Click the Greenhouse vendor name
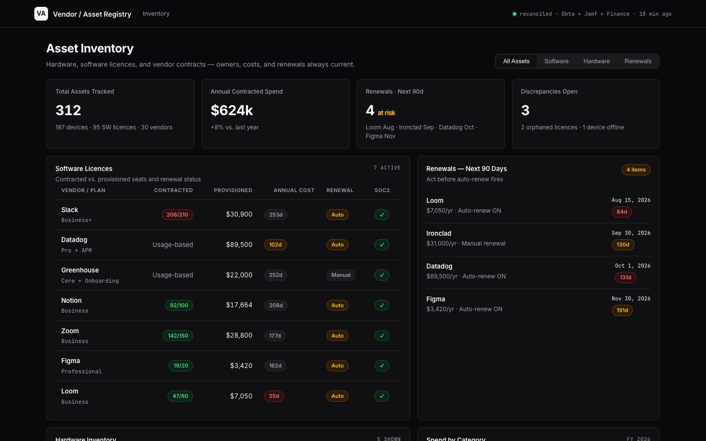The width and height of the screenshot is (706, 441). pyautogui.click(x=80, y=270)
